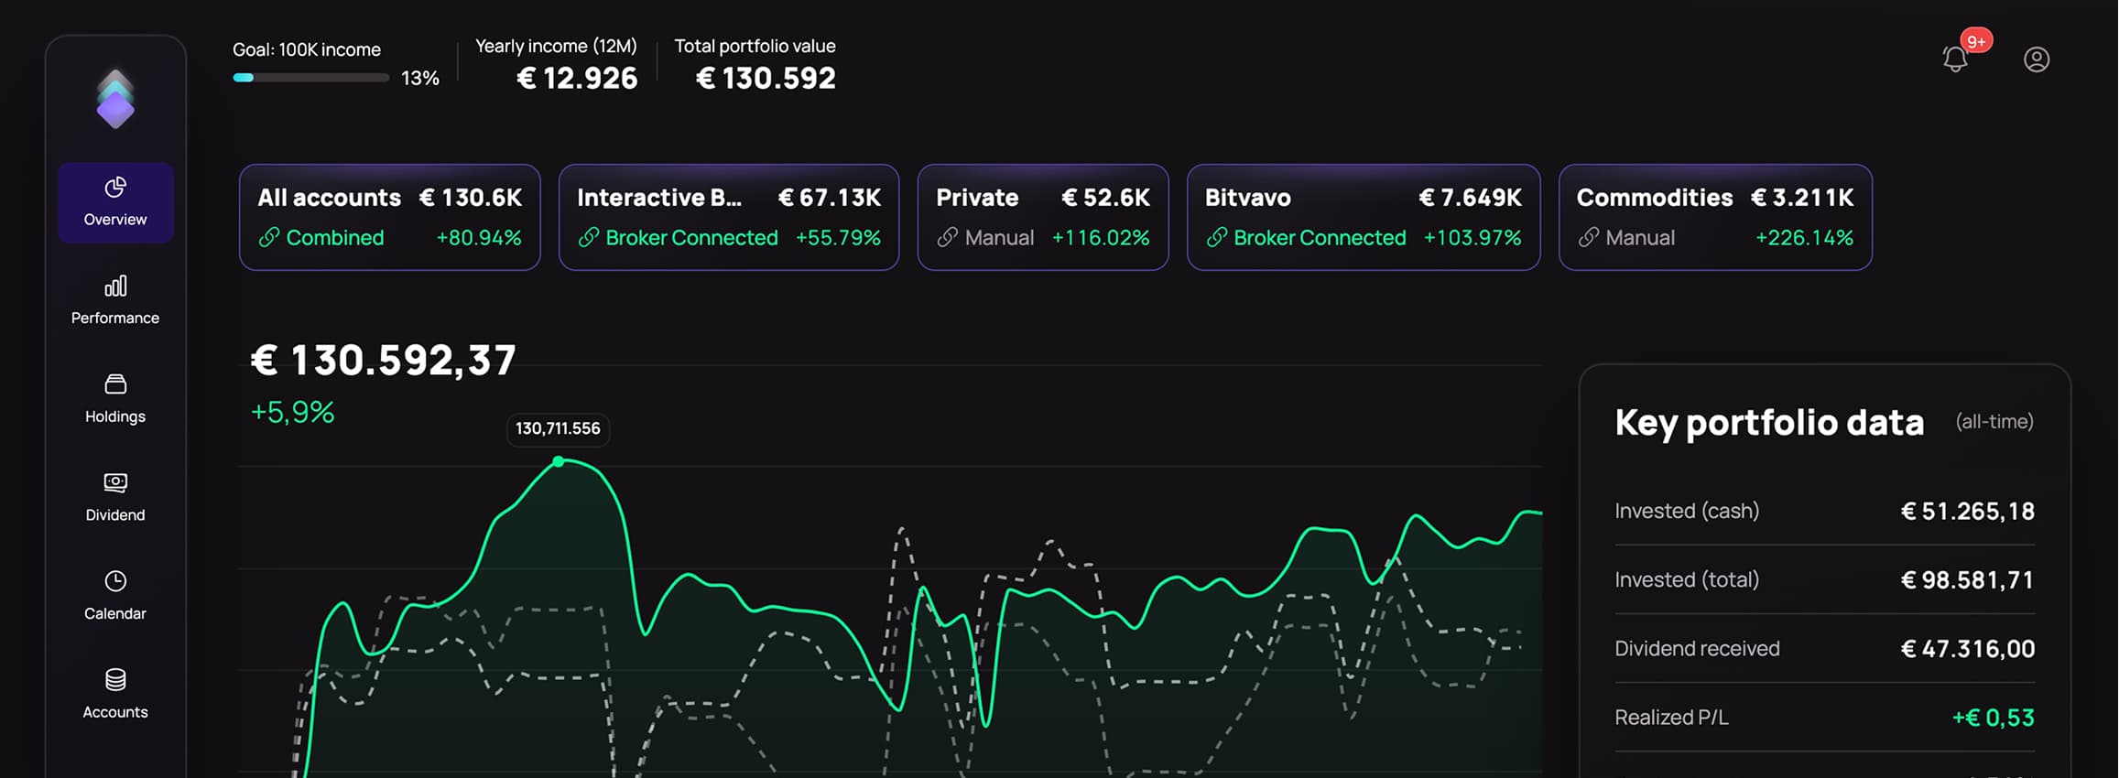This screenshot has height=778, width=2119.
Task: Click the +€ 0,53 value
Action: click(1994, 718)
